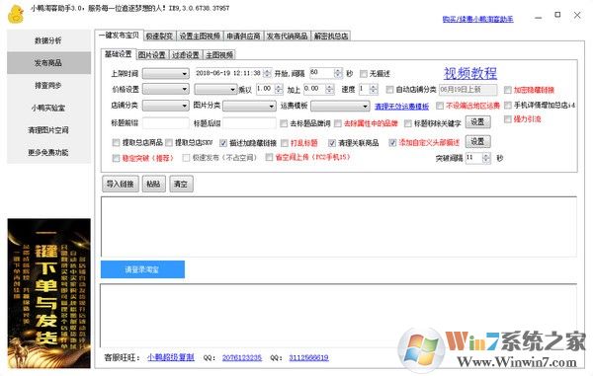This screenshot has width=593, height=376.
Task: Toggle the 提取总店商品 checkbox
Action: coord(116,143)
